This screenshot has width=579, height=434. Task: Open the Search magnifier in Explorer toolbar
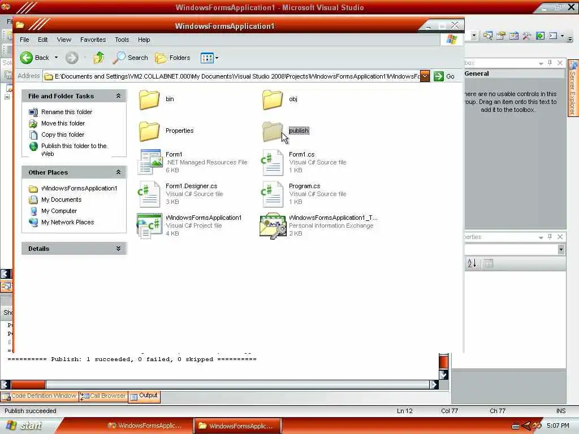coord(131,58)
